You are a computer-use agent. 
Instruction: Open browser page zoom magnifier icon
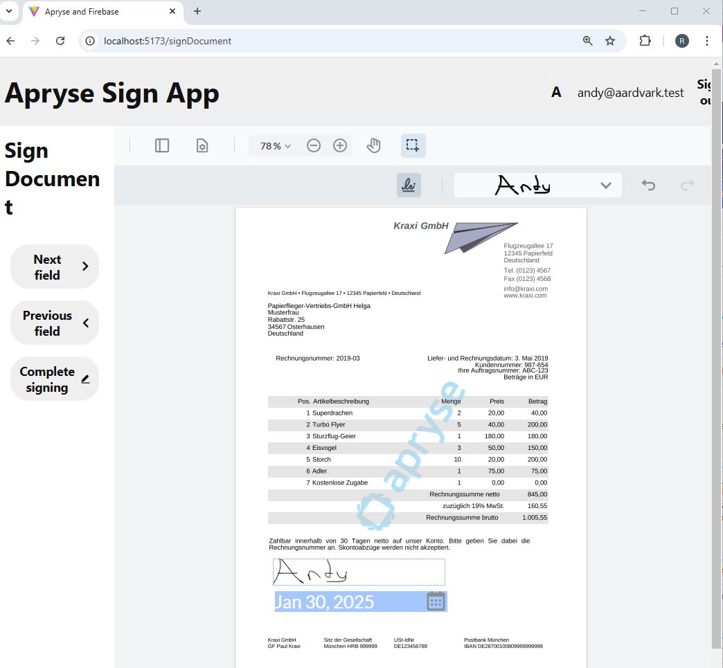click(x=587, y=41)
